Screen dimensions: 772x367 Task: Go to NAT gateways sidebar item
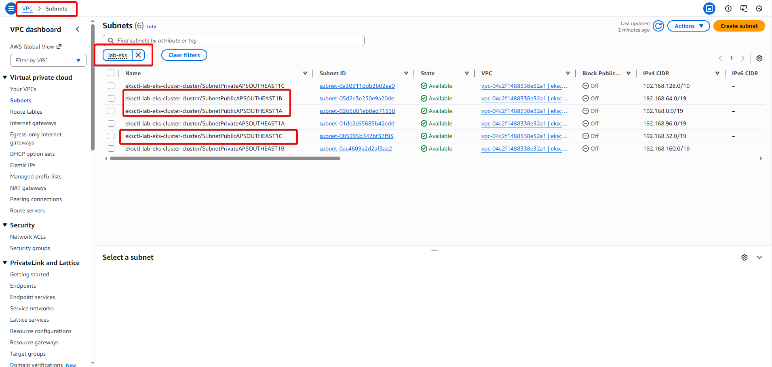[x=28, y=188]
